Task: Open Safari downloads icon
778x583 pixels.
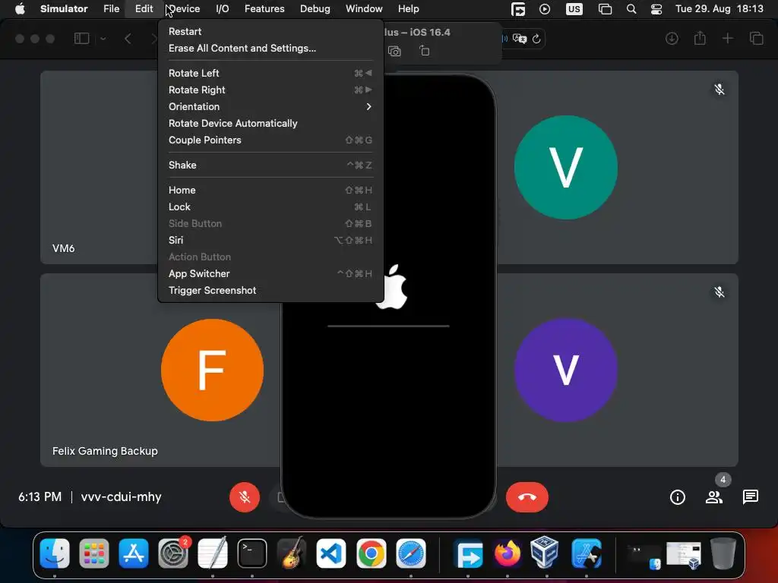Action: click(672, 38)
